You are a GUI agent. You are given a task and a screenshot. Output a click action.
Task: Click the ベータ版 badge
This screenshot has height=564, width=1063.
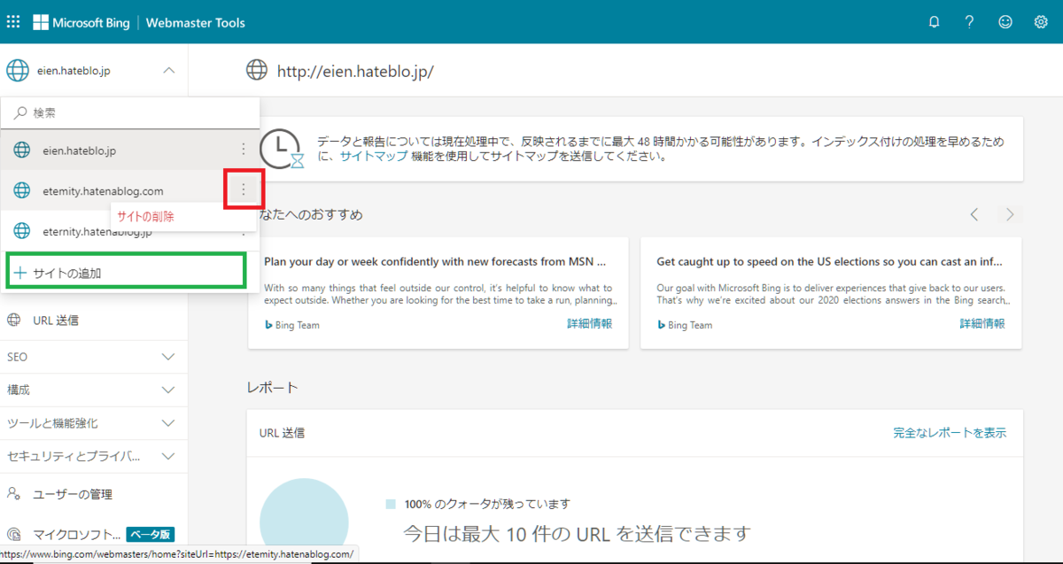pyautogui.click(x=151, y=535)
